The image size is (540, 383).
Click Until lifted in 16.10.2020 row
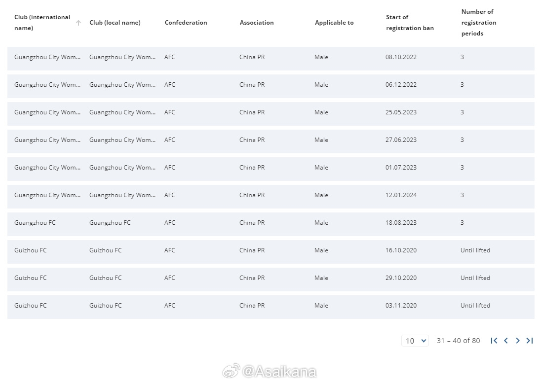475,250
